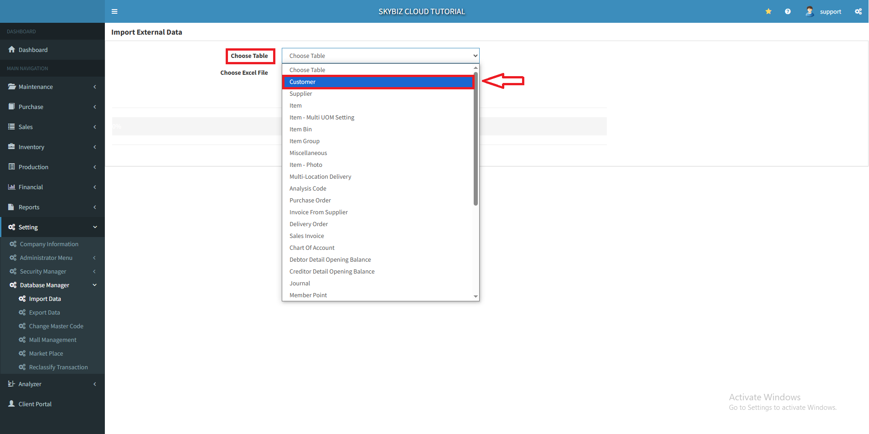
Task: Choose Chart Of Account option in list
Action: click(312, 248)
